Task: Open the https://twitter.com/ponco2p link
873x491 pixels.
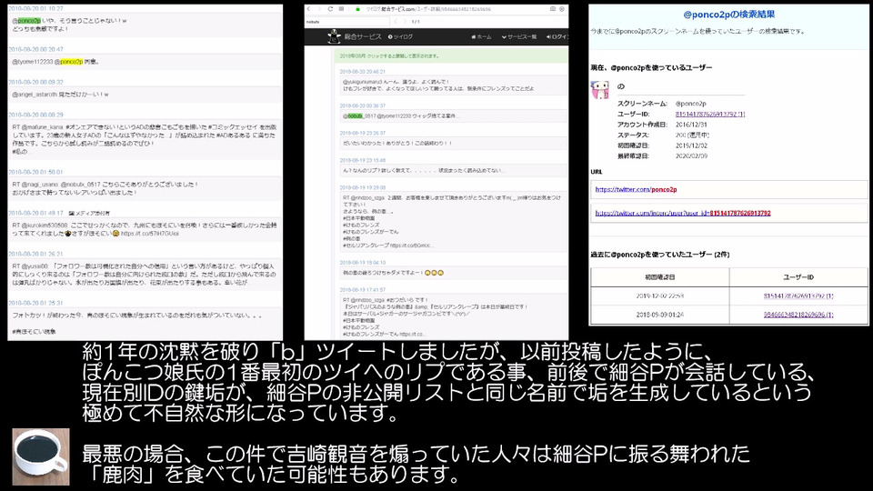Action: pos(636,189)
